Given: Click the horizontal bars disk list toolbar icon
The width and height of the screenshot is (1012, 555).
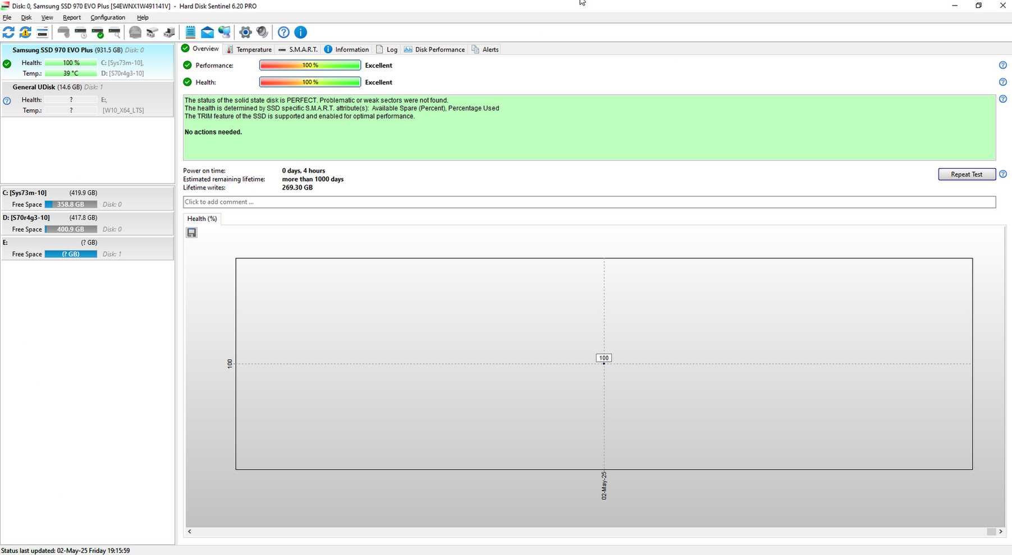Looking at the screenshot, I should point(42,33).
